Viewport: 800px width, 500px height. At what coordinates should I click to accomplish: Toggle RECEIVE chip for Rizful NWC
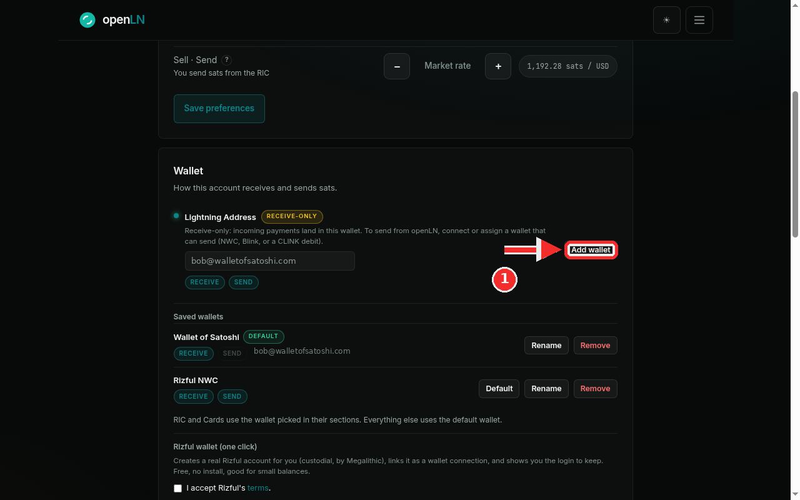point(194,397)
